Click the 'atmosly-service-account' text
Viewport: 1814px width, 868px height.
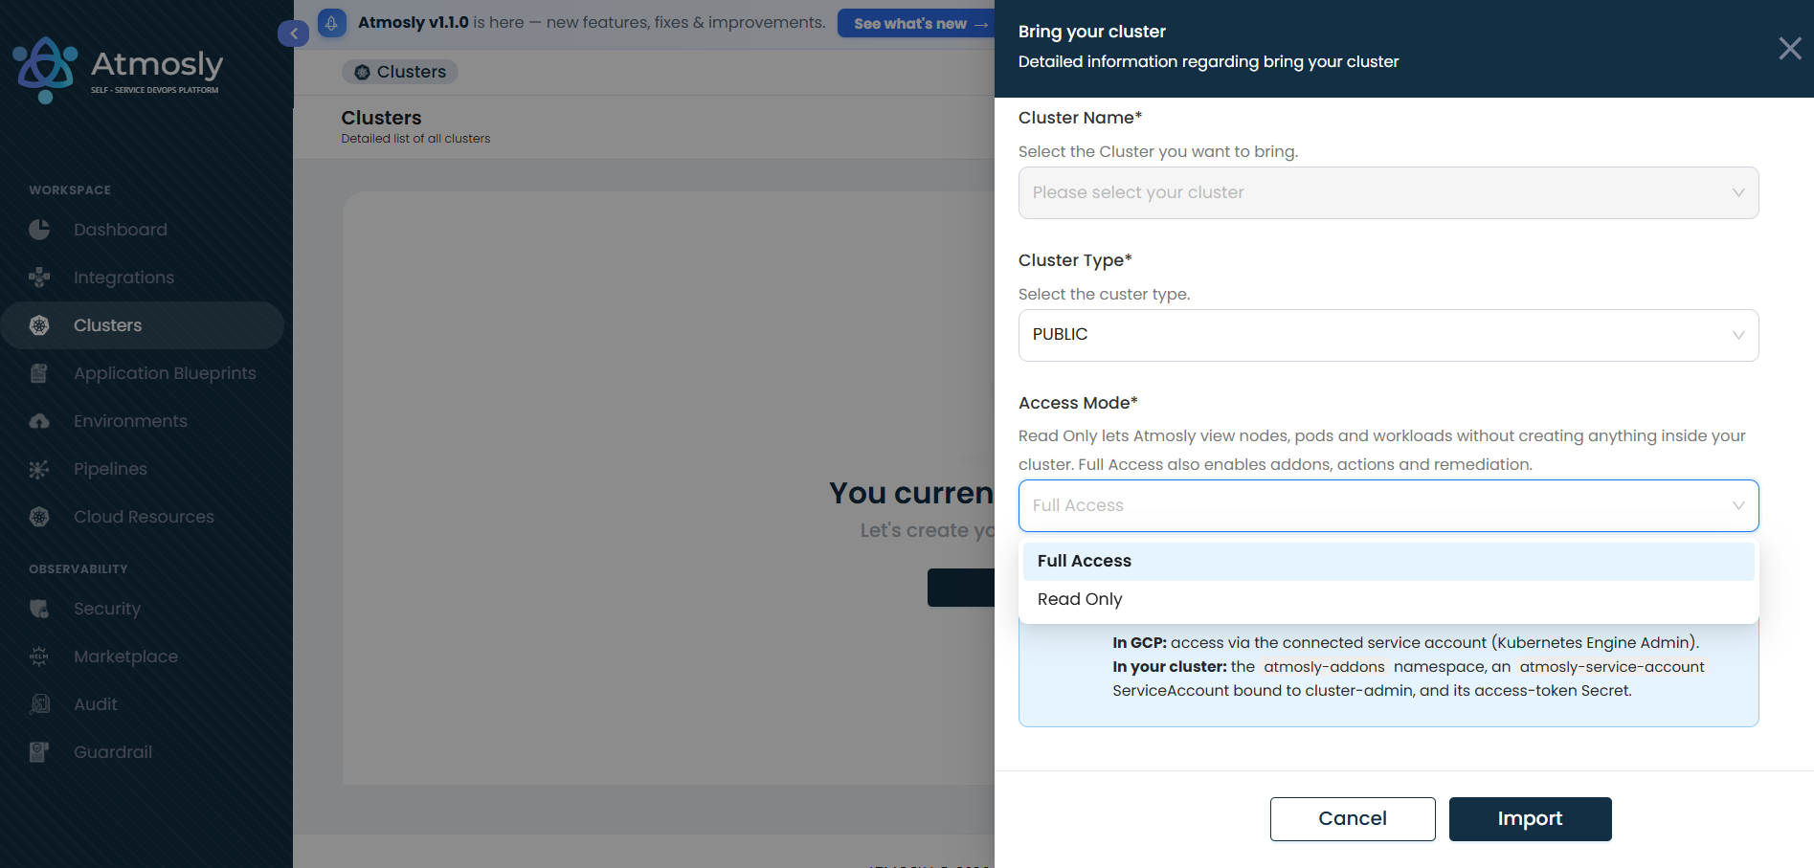(x=1612, y=667)
